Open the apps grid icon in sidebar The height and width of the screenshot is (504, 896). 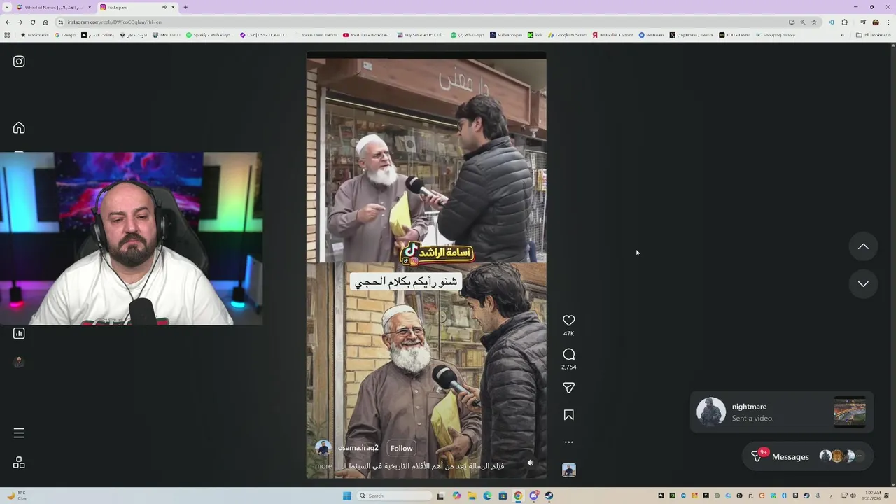[x=19, y=463]
